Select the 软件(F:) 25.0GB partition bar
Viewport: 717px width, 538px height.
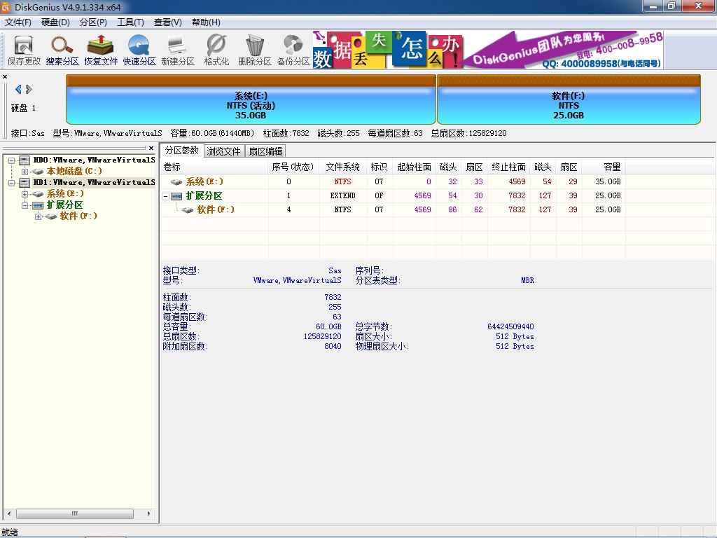tap(569, 99)
